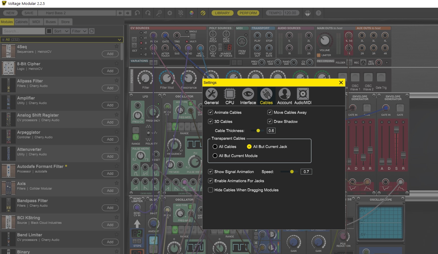Open the Interface settings tab

pos(248,96)
